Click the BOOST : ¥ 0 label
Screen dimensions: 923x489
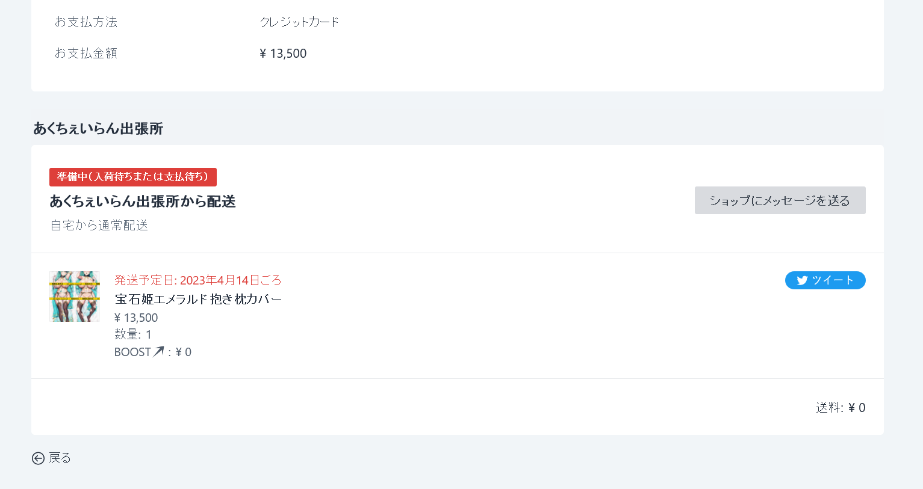(153, 352)
